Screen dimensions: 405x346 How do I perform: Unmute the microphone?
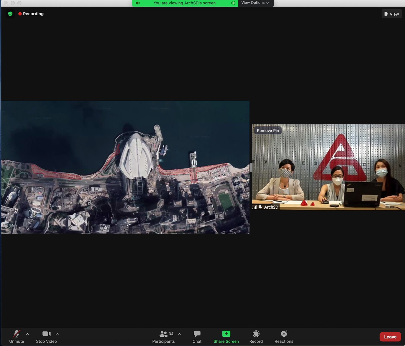[17, 337]
